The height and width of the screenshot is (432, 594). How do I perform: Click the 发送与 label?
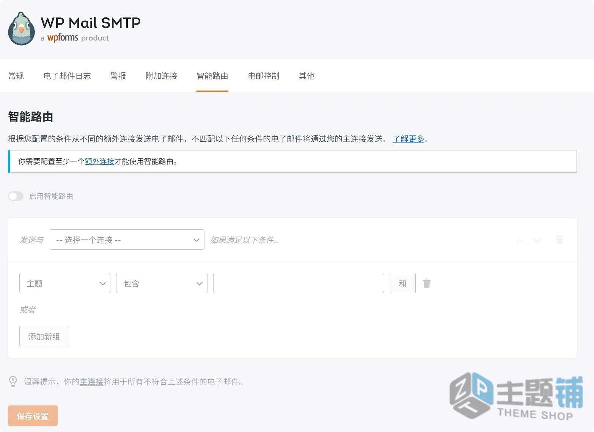pos(31,240)
